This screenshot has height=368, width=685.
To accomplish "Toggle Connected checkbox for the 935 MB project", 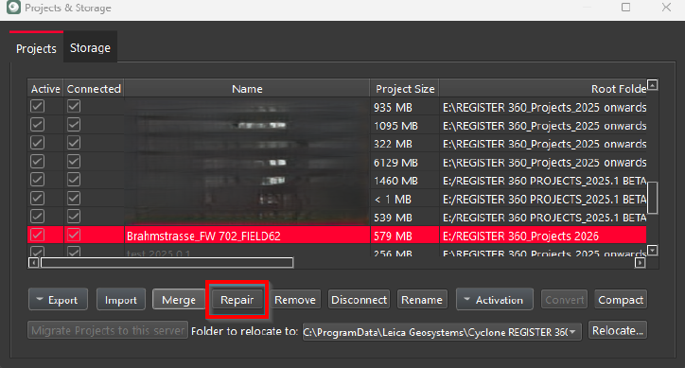I will [x=74, y=106].
